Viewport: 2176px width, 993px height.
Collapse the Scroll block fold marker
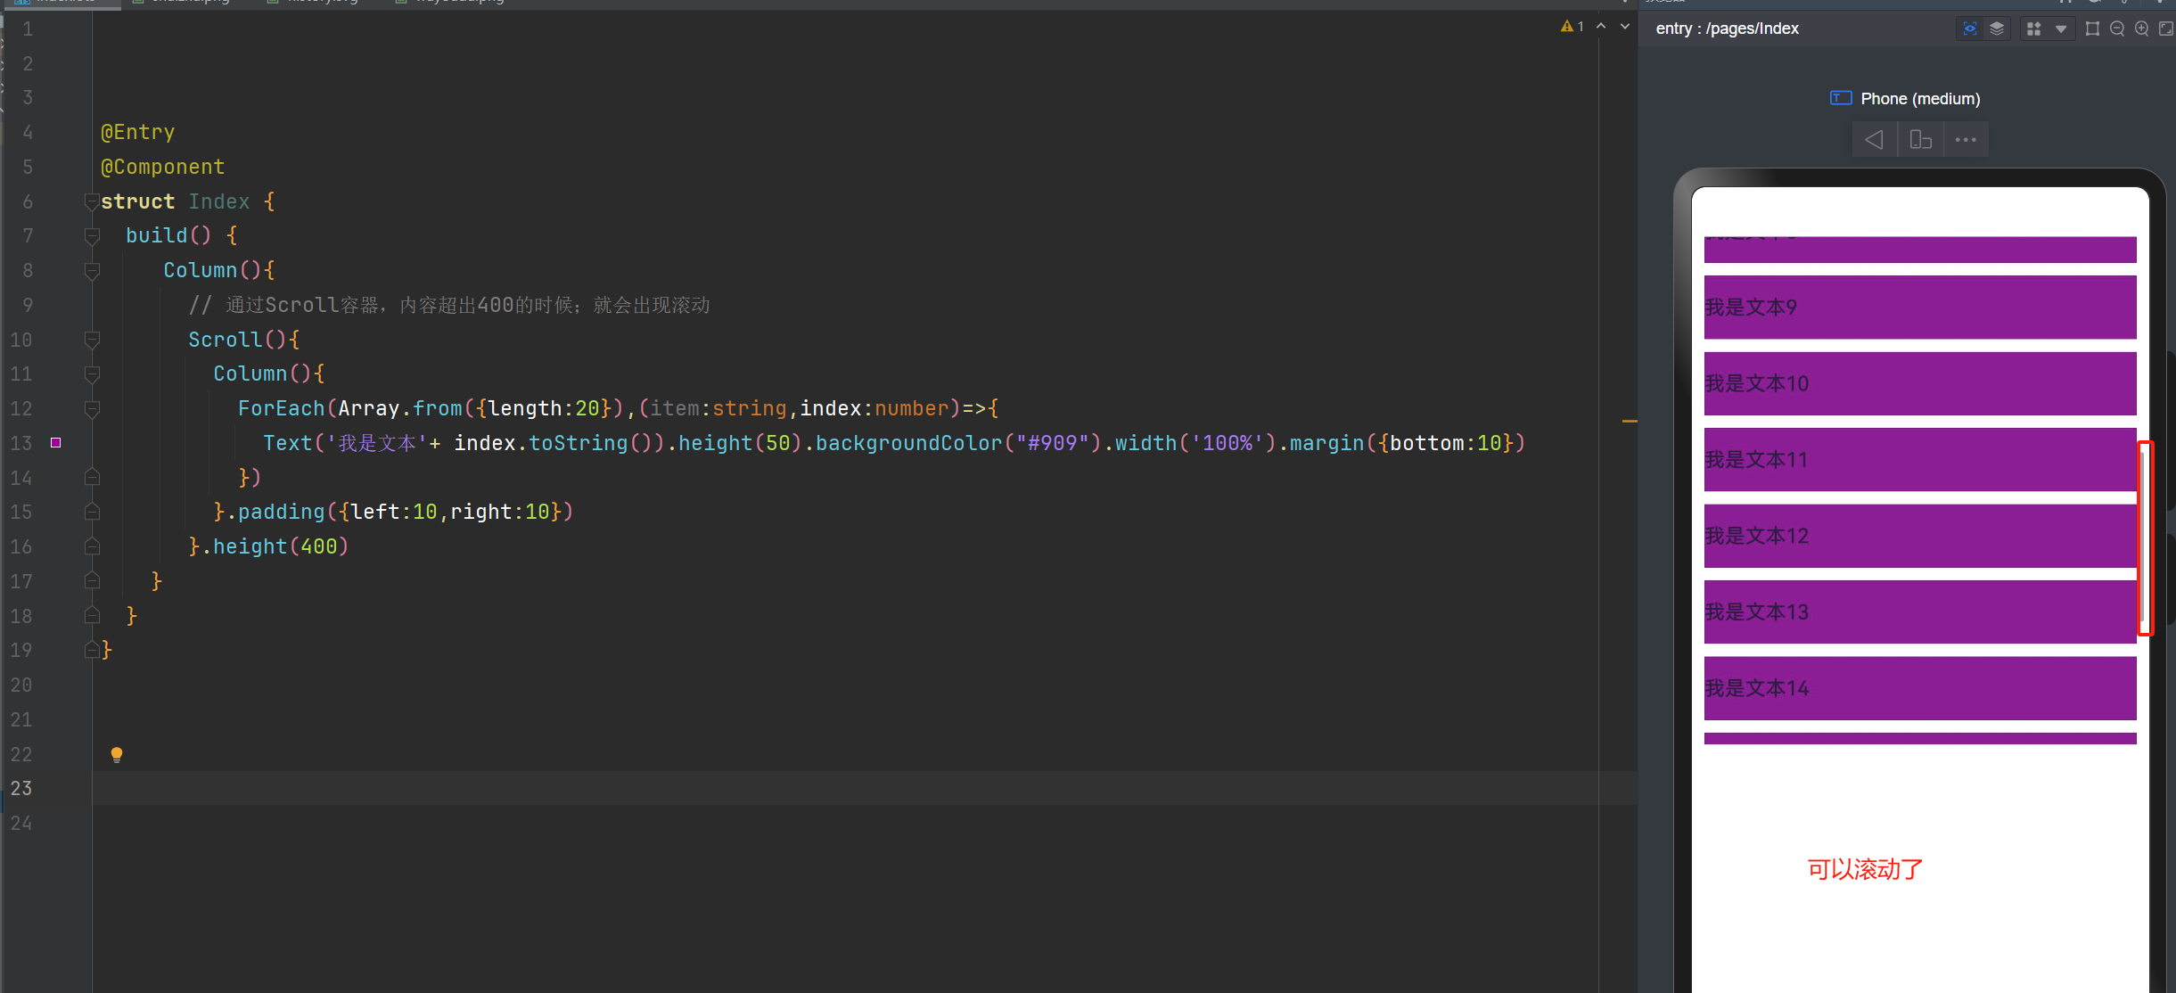pos(91,340)
